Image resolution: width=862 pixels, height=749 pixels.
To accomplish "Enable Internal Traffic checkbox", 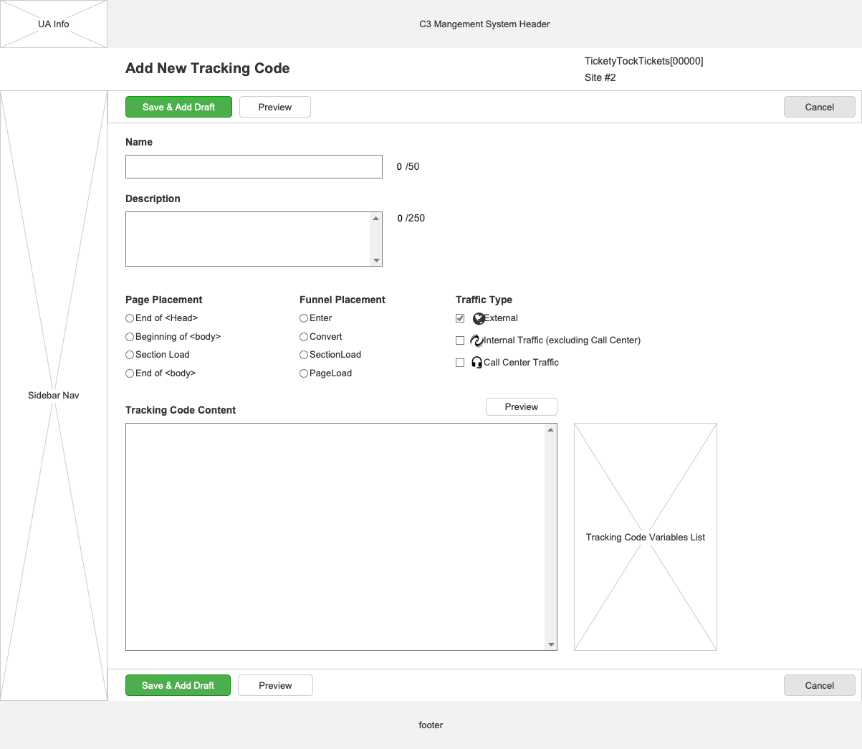I will coord(460,340).
